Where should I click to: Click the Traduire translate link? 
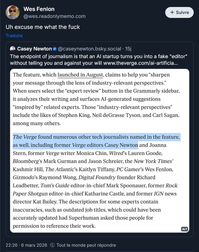pyautogui.click(x=14, y=36)
